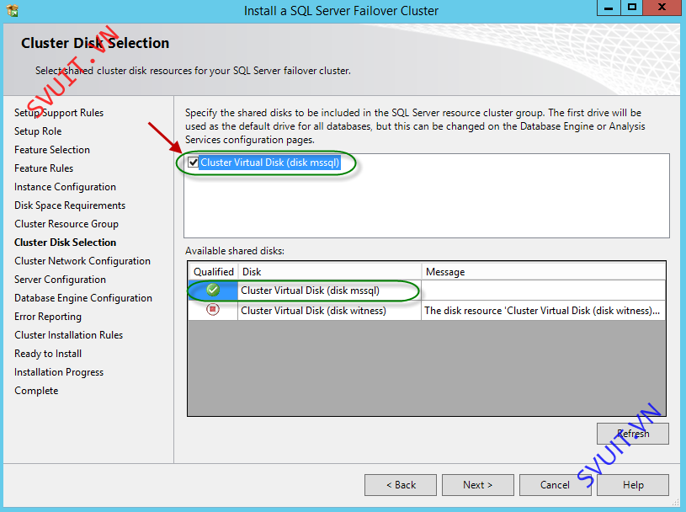686x512 pixels.
Task: Select the Error Reporting step
Action: click(x=48, y=317)
